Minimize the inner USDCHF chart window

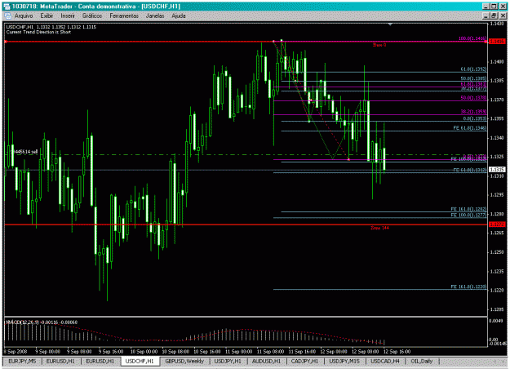point(486,16)
